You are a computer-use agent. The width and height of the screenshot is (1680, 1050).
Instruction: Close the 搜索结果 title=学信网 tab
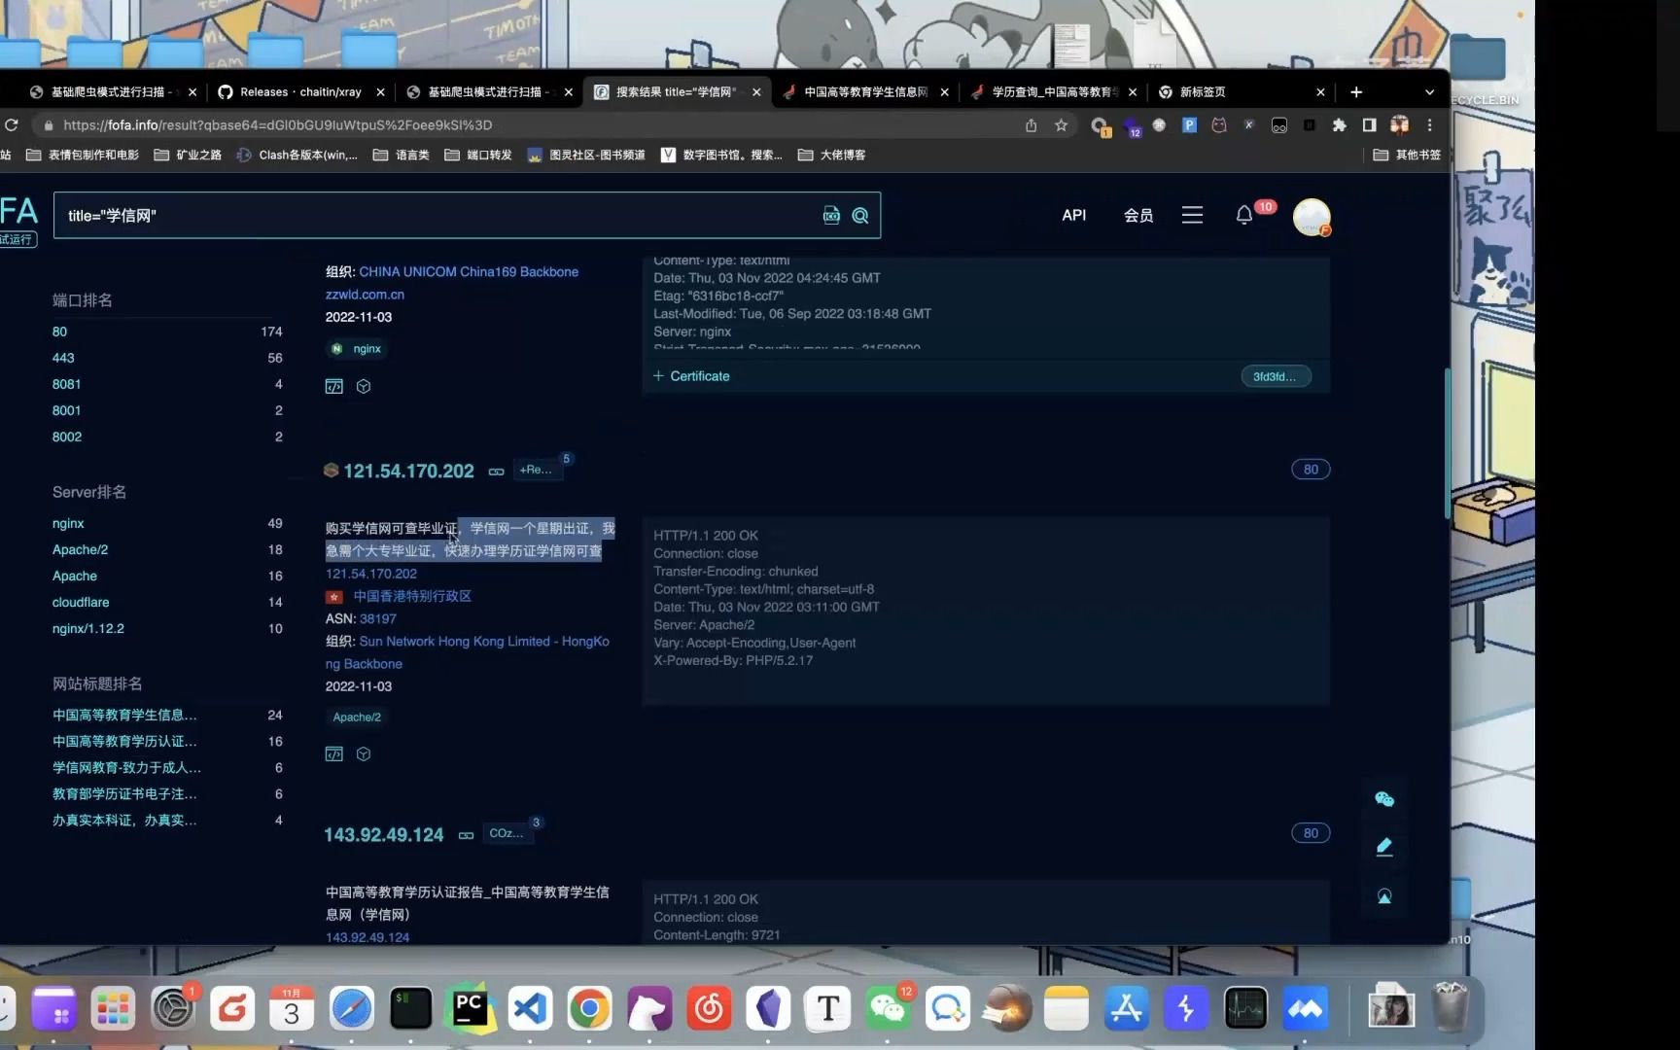click(756, 92)
